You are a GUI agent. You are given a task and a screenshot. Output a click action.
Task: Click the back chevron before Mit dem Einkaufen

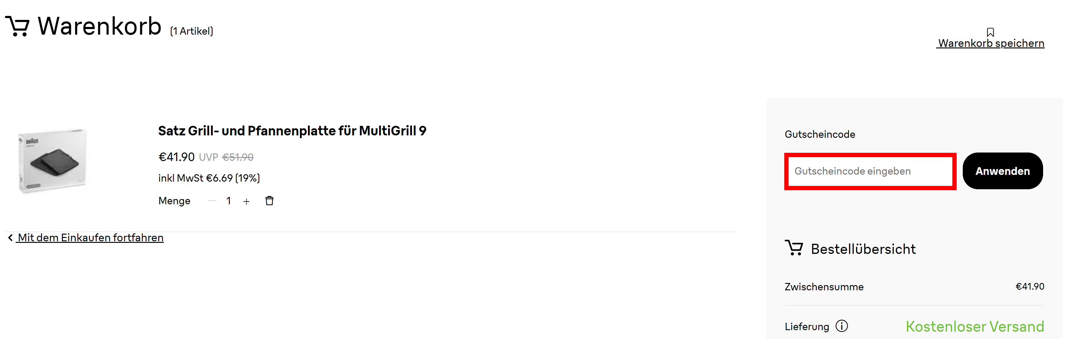point(10,237)
